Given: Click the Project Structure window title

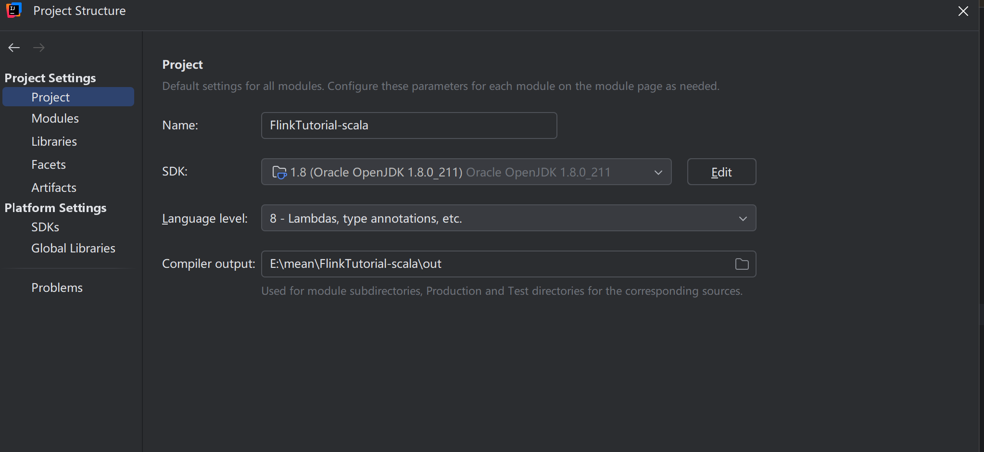Looking at the screenshot, I should (79, 11).
